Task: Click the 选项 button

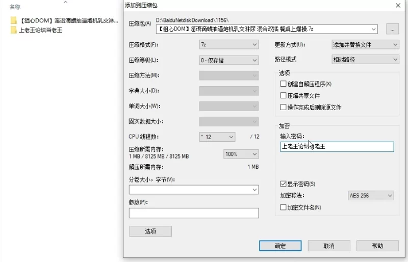Action: click(150, 231)
